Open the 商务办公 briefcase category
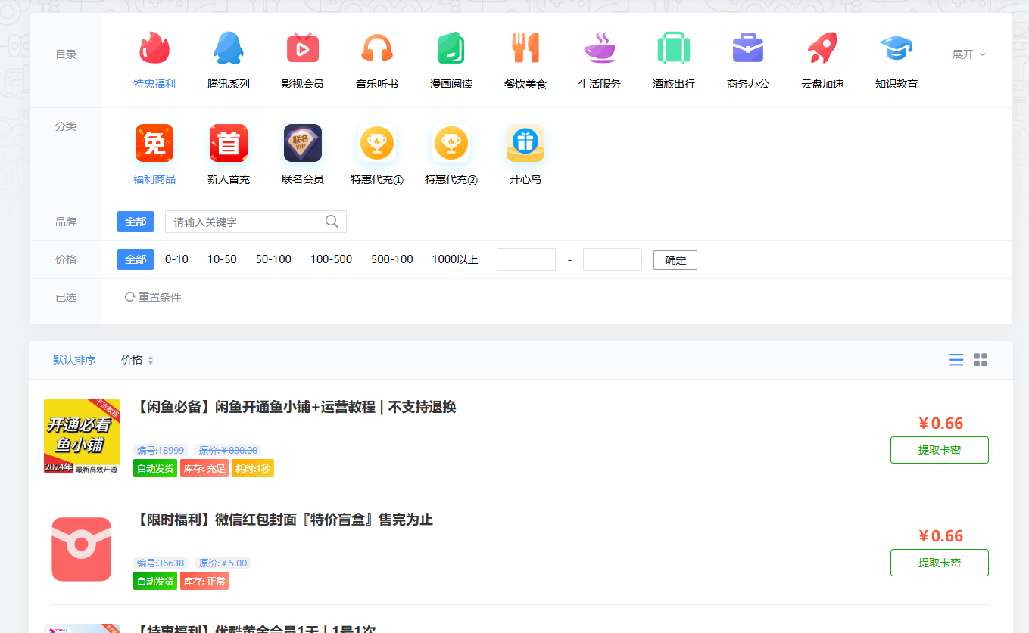The image size is (1029, 633). coord(748,48)
